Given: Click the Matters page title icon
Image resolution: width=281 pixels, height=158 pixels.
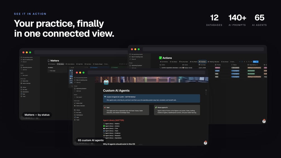Looking at the screenshot, I should [49, 61].
